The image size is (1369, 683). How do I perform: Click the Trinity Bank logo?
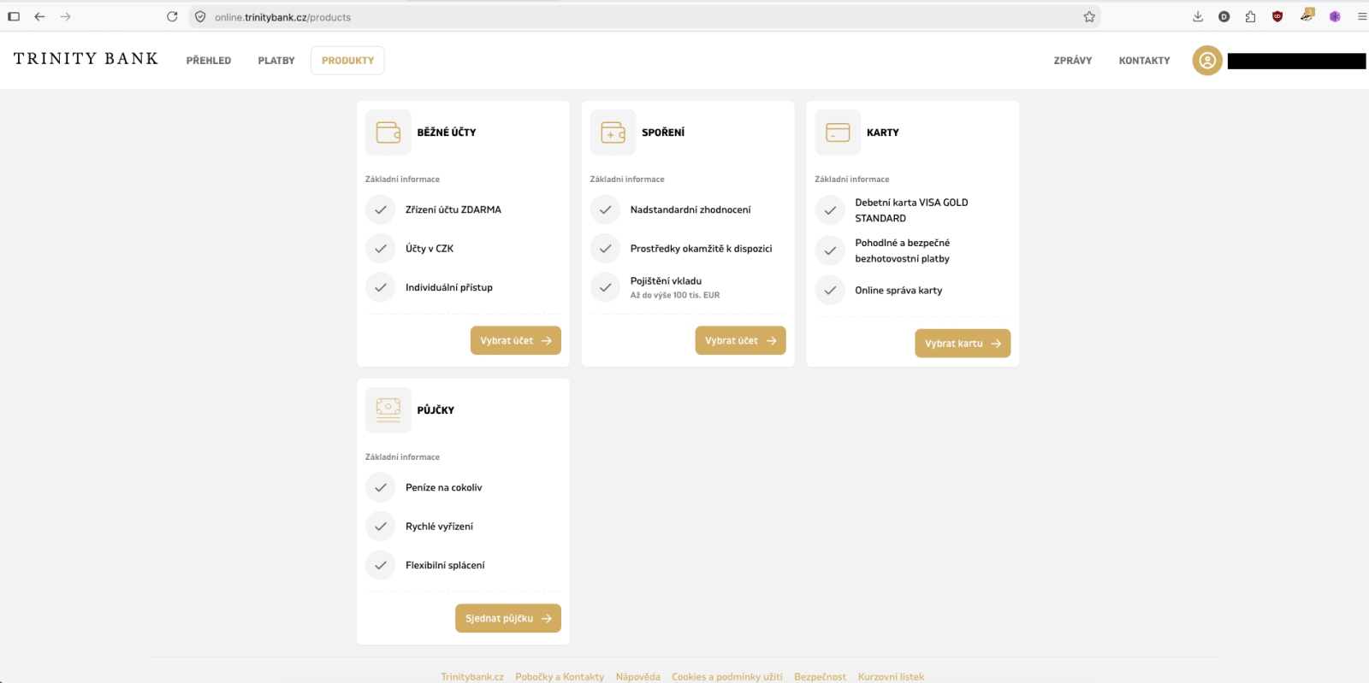click(86, 59)
